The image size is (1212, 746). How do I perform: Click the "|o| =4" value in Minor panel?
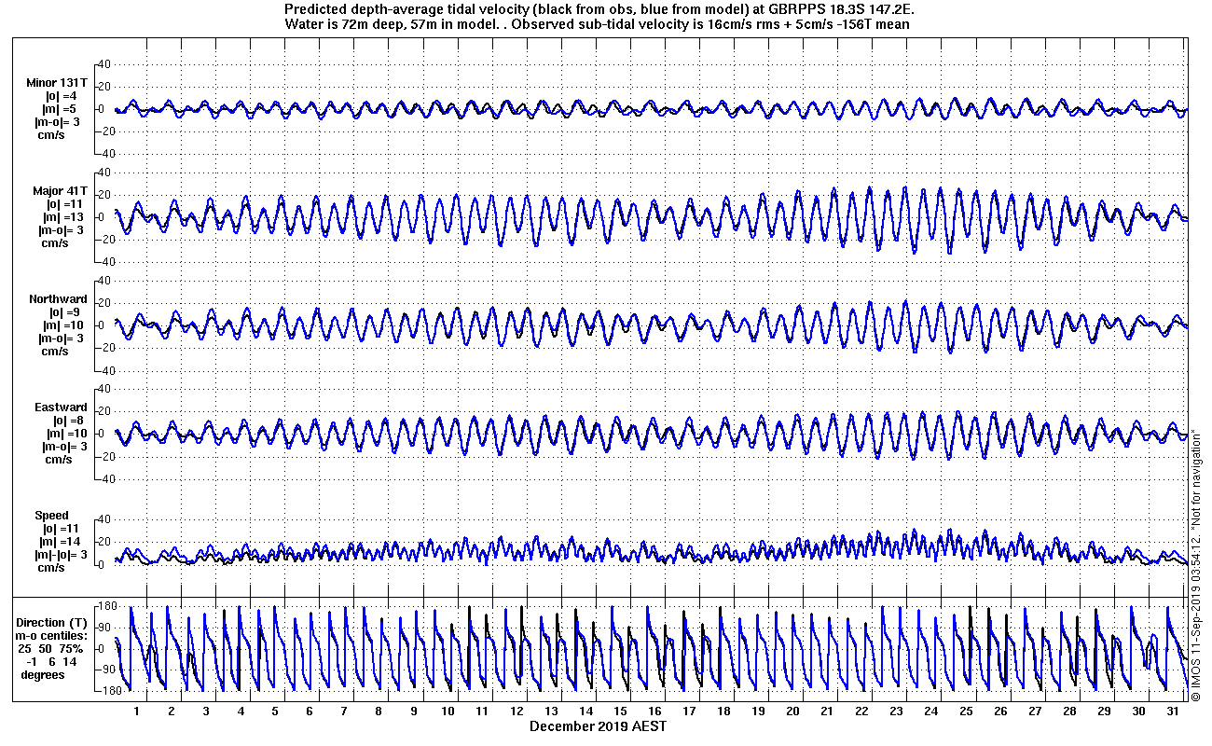pos(61,96)
